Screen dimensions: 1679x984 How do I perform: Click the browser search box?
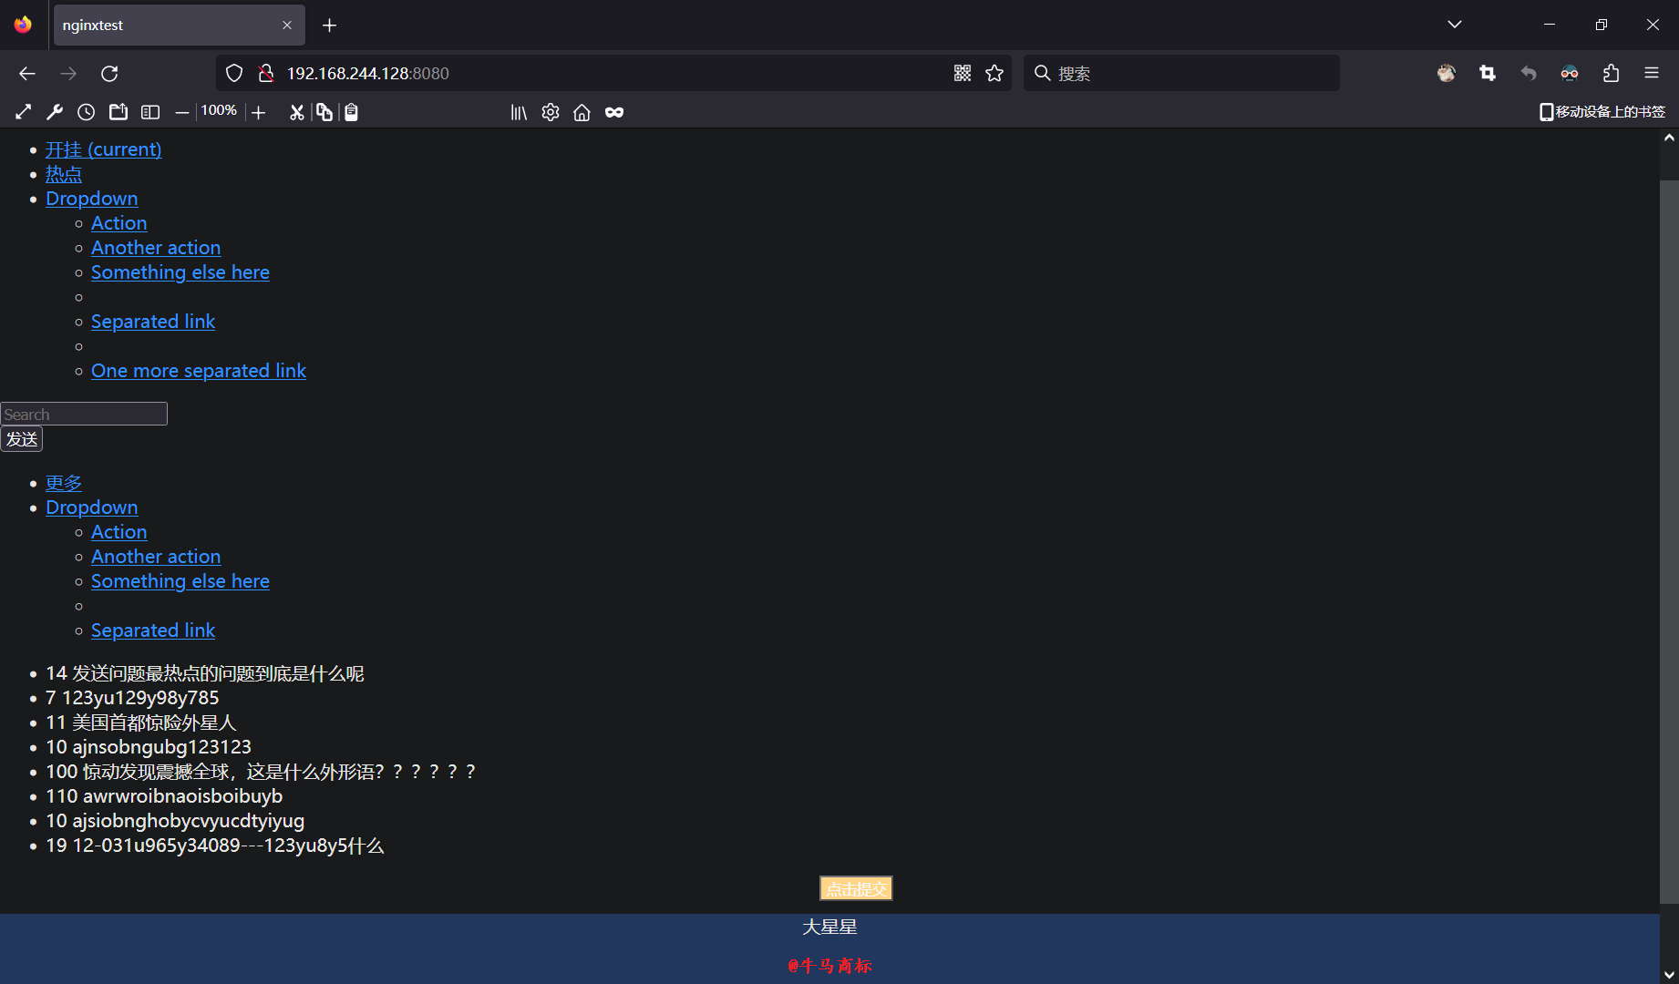[1182, 74]
